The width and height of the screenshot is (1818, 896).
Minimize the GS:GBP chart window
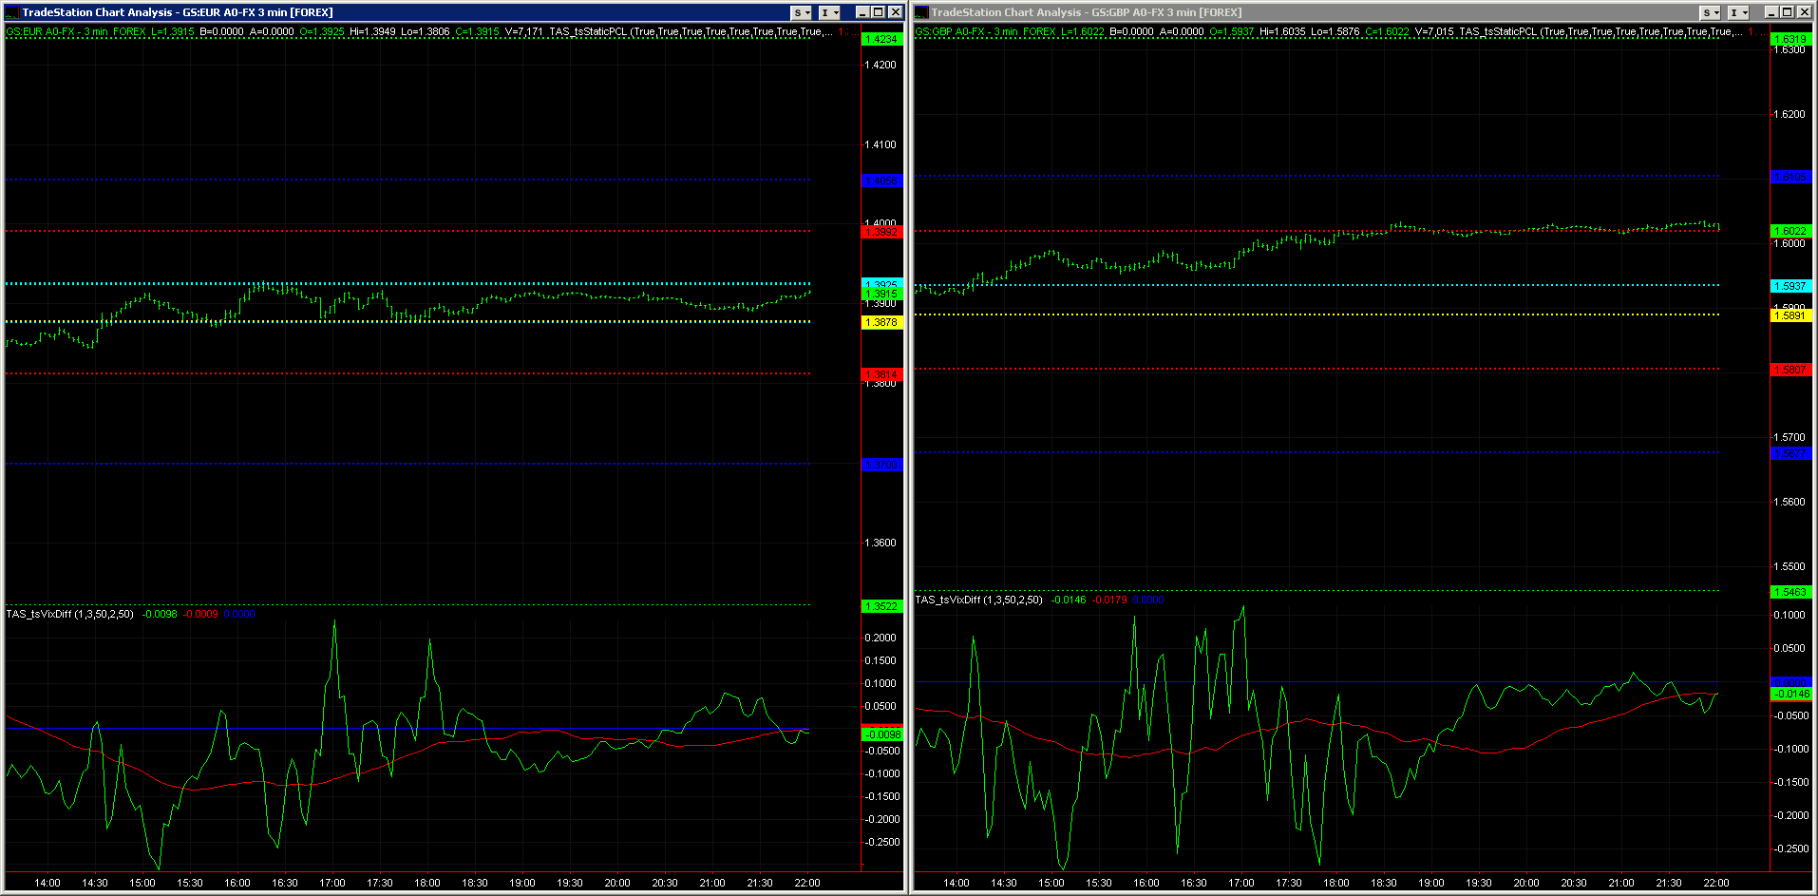[1771, 12]
